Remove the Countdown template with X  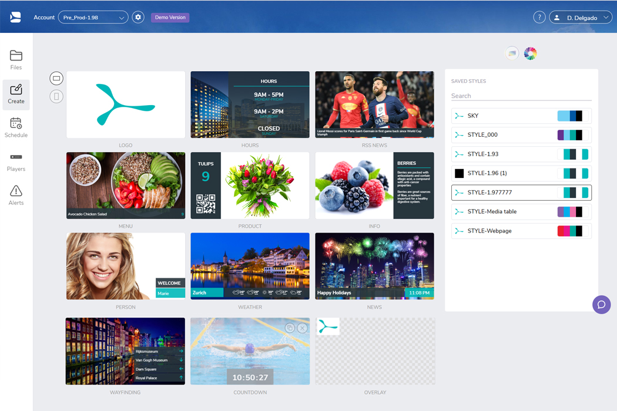[x=302, y=328]
